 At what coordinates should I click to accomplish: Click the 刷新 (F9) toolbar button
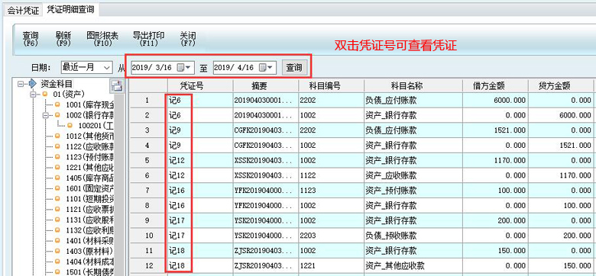coord(63,39)
